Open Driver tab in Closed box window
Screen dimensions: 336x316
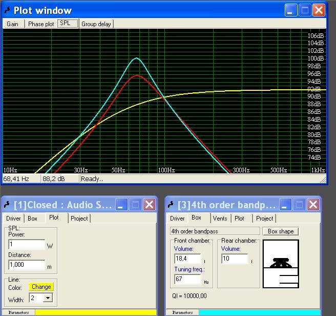[x=13, y=219]
